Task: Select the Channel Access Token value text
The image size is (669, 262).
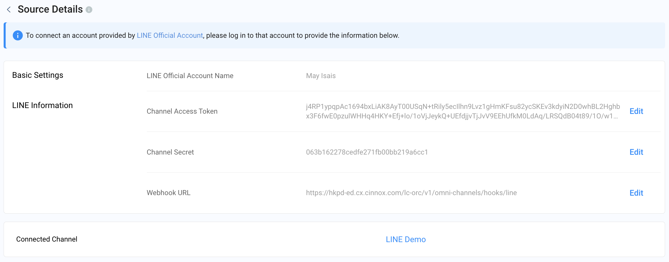Action: (x=463, y=111)
